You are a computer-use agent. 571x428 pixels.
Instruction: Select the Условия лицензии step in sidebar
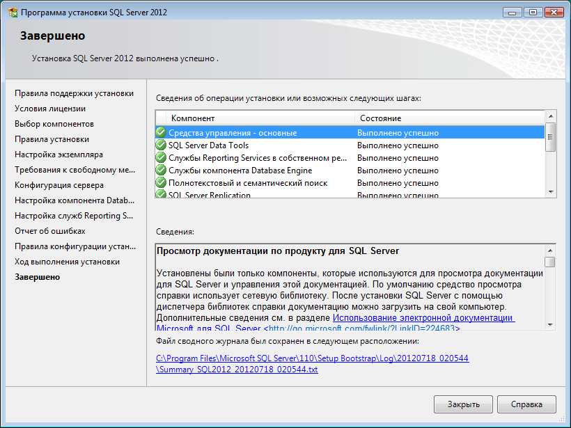tap(50, 109)
